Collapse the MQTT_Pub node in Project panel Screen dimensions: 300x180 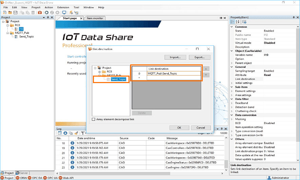tap(8, 33)
